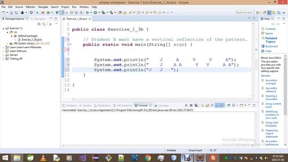
Task: Terminate console process with stop square
Action: pyautogui.click(x=186, y=105)
